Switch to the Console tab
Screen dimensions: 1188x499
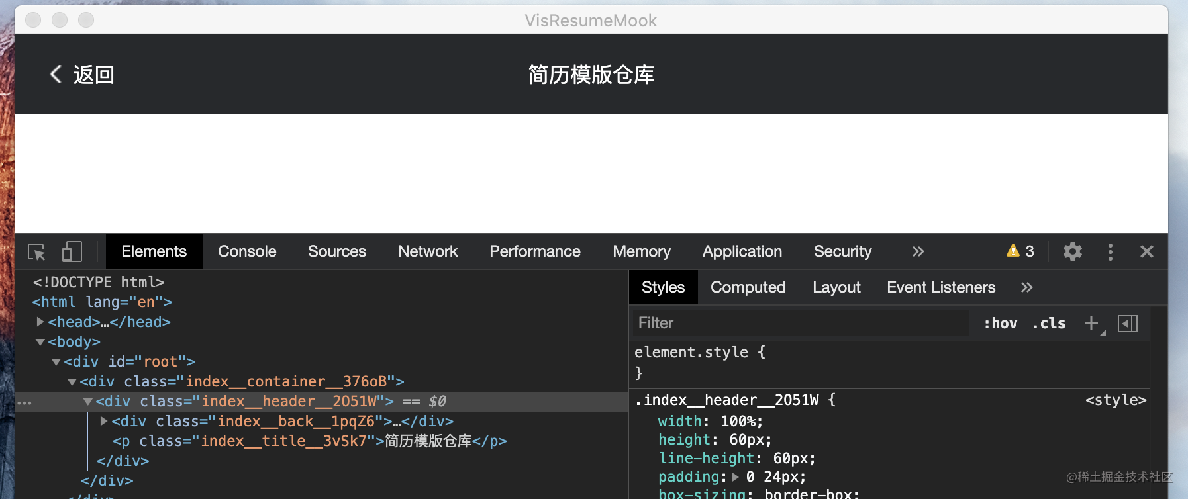[247, 251]
